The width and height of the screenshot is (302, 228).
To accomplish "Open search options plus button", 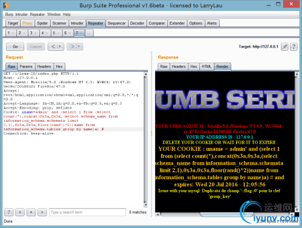I will point(31,212).
